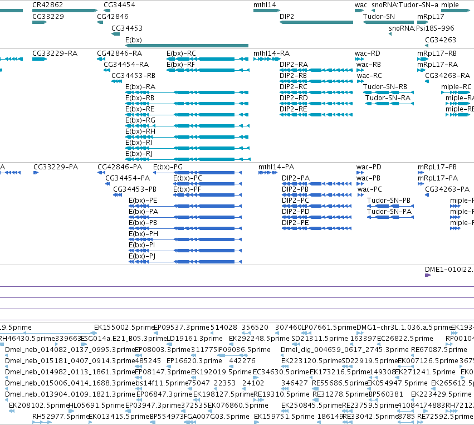Image resolution: width=474 pixels, height=425 pixels.
Task: Click protein E(bx)-PJ label
Action: pyautogui.click(x=142, y=256)
